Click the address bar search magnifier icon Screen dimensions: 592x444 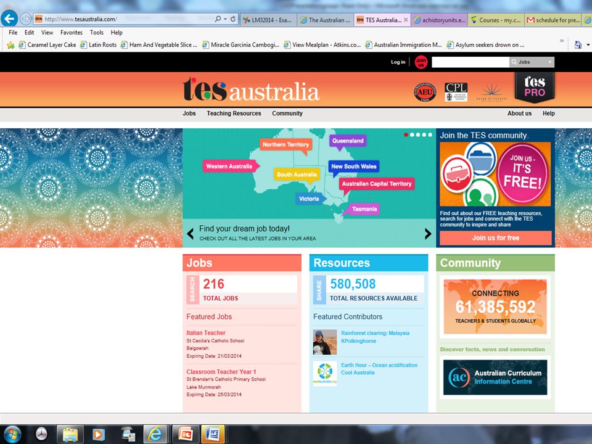coord(218,19)
